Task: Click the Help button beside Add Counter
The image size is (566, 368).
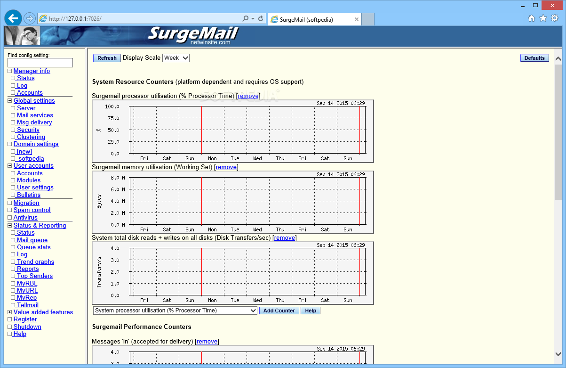Action: point(311,311)
